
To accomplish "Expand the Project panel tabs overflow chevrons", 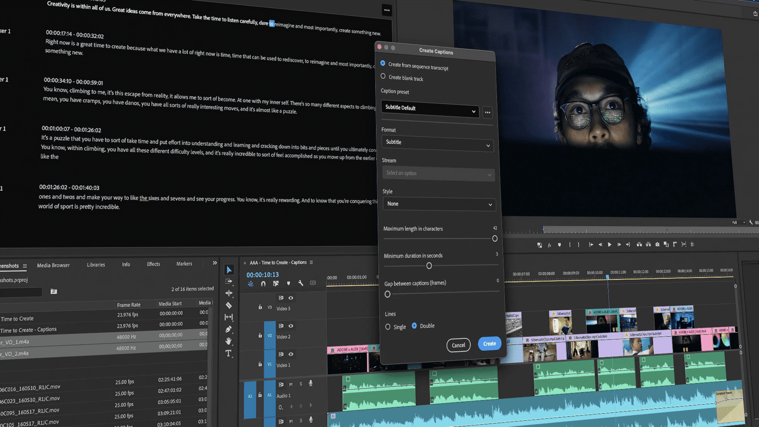I will (x=214, y=263).
